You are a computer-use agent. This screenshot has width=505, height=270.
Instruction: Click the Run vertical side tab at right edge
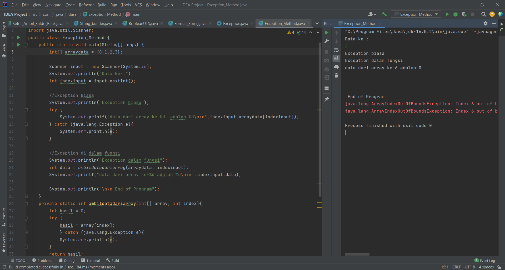(502, 27)
